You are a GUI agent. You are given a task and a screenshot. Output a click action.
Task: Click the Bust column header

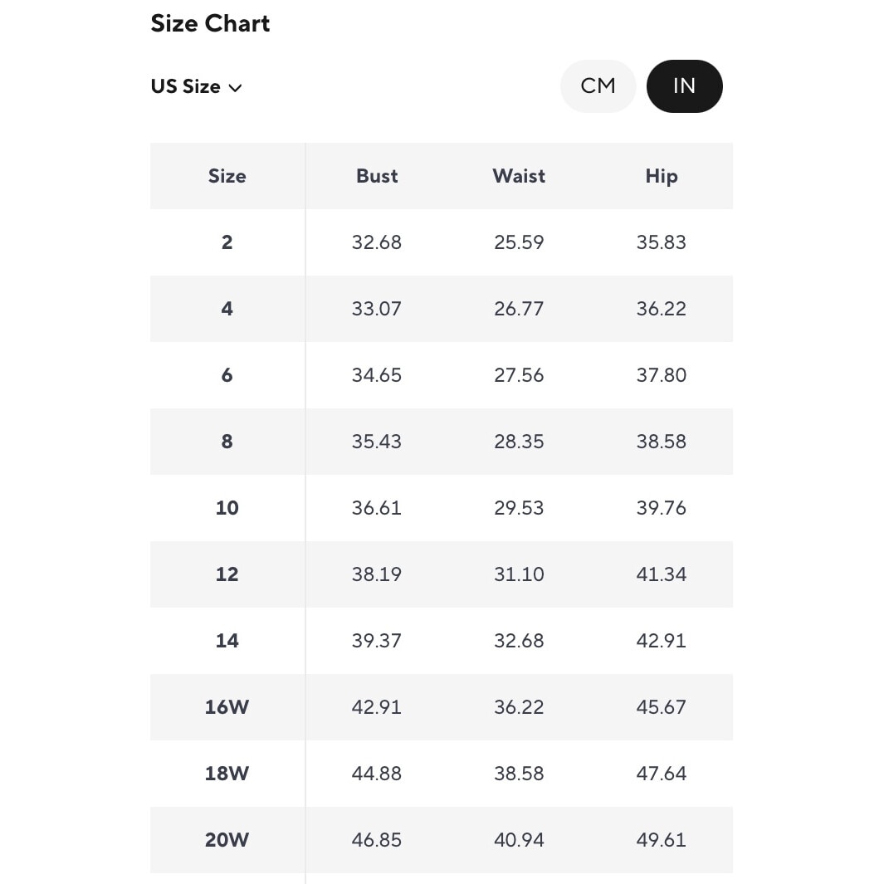(377, 176)
